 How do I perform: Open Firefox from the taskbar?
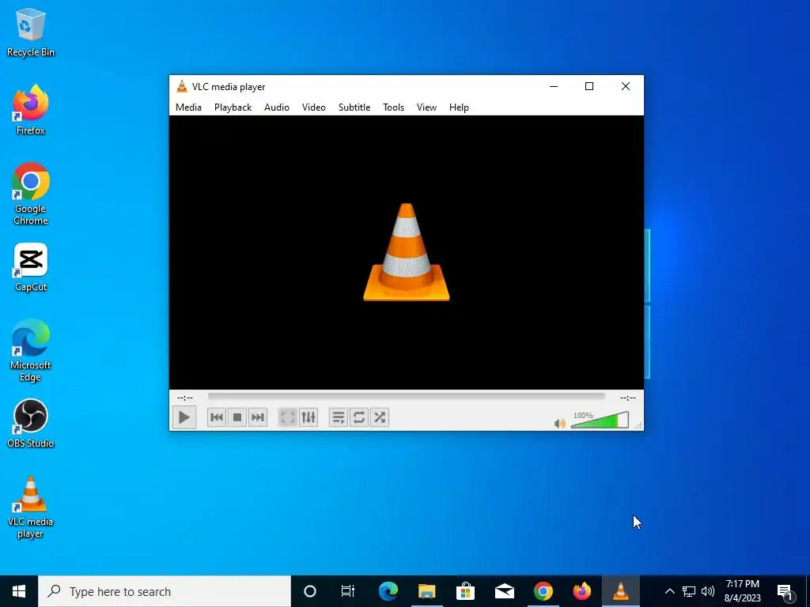tap(581, 591)
